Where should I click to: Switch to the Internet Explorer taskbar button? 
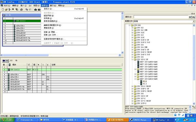point(28,120)
